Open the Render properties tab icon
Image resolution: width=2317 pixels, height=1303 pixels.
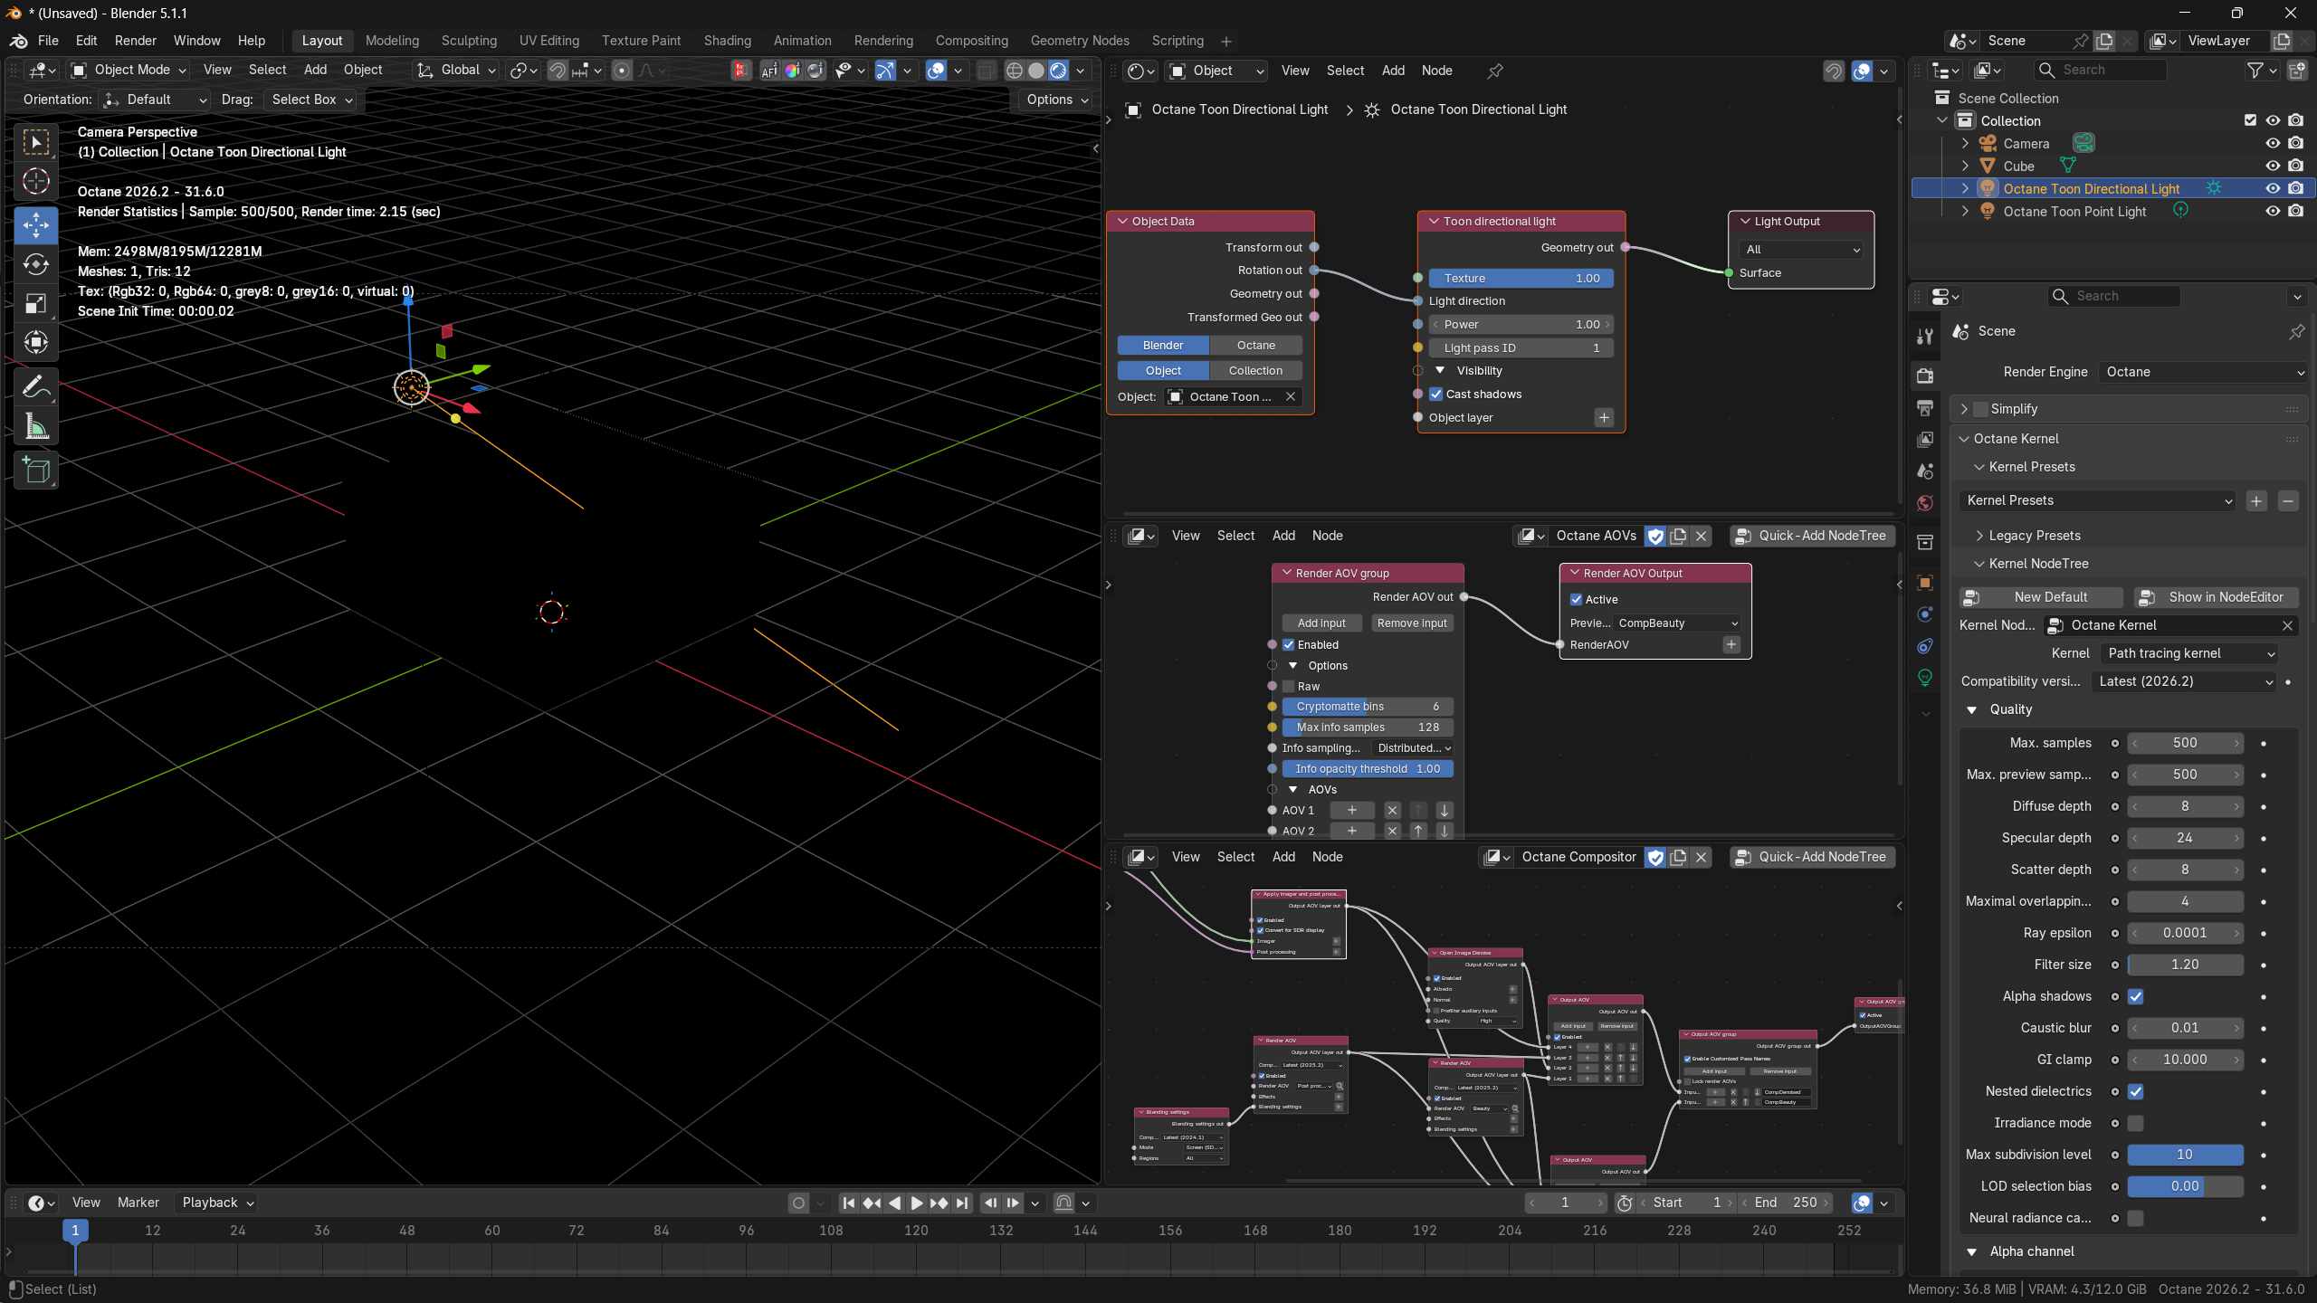(x=1925, y=376)
